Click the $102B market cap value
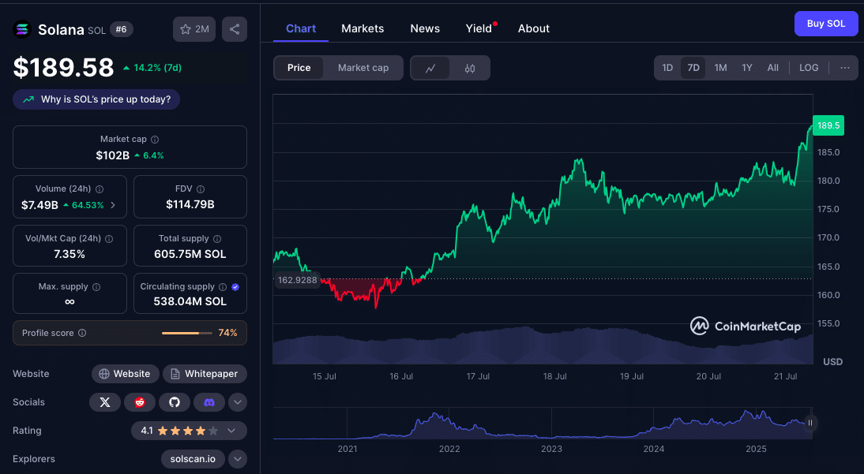The width and height of the screenshot is (864, 474). pos(112,156)
